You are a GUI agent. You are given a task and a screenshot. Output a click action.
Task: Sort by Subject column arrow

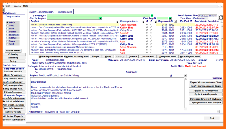(x=118, y=21)
